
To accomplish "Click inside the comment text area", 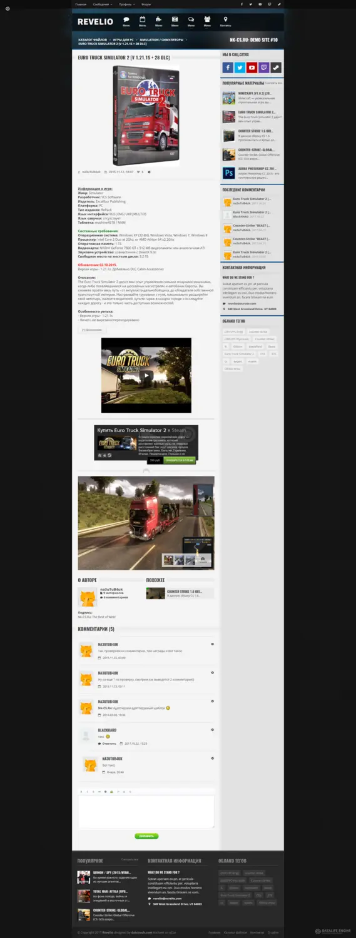I will [x=146, y=811].
